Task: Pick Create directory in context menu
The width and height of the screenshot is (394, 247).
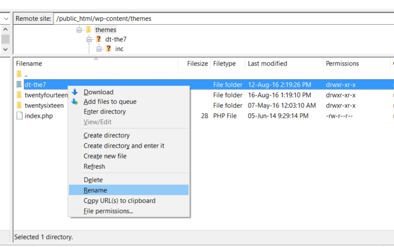Action: (x=106, y=136)
